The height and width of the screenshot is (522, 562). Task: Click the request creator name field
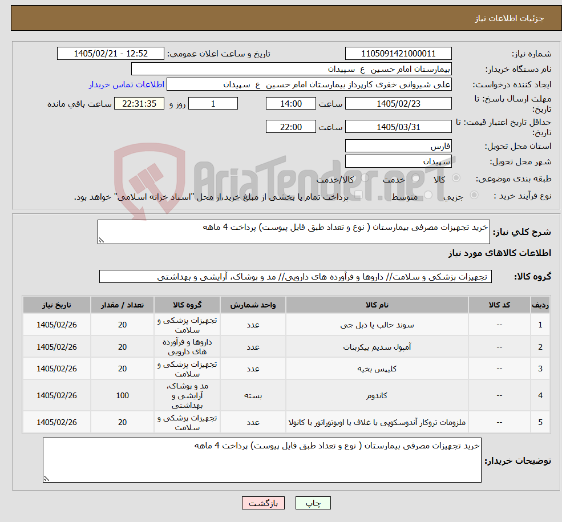pyautogui.click(x=309, y=84)
